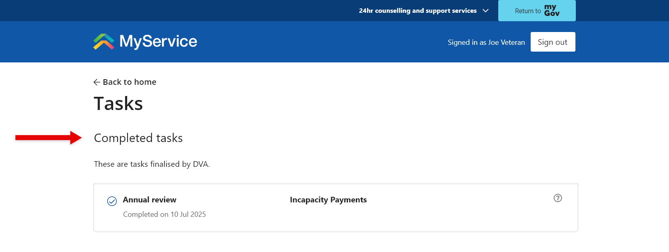
Task: Click the question mark help icon
Action: (x=557, y=198)
